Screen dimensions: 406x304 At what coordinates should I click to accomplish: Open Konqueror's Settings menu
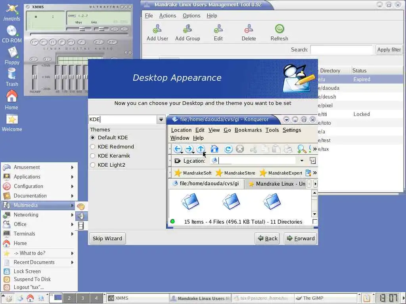[x=292, y=130]
